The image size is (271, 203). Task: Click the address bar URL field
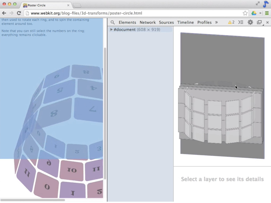[132, 13]
